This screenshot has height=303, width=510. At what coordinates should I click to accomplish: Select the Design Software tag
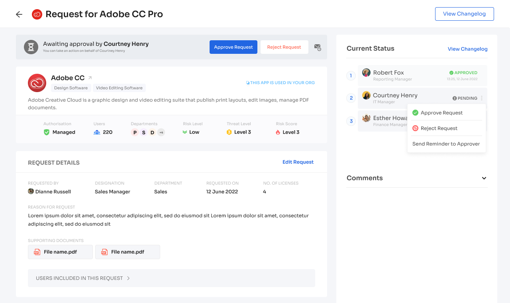pyautogui.click(x=71, y=88)
